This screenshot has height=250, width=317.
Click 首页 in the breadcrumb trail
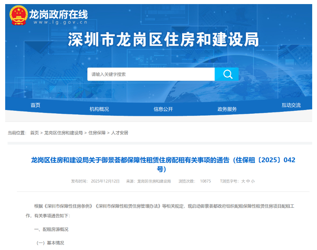(34, 133)
